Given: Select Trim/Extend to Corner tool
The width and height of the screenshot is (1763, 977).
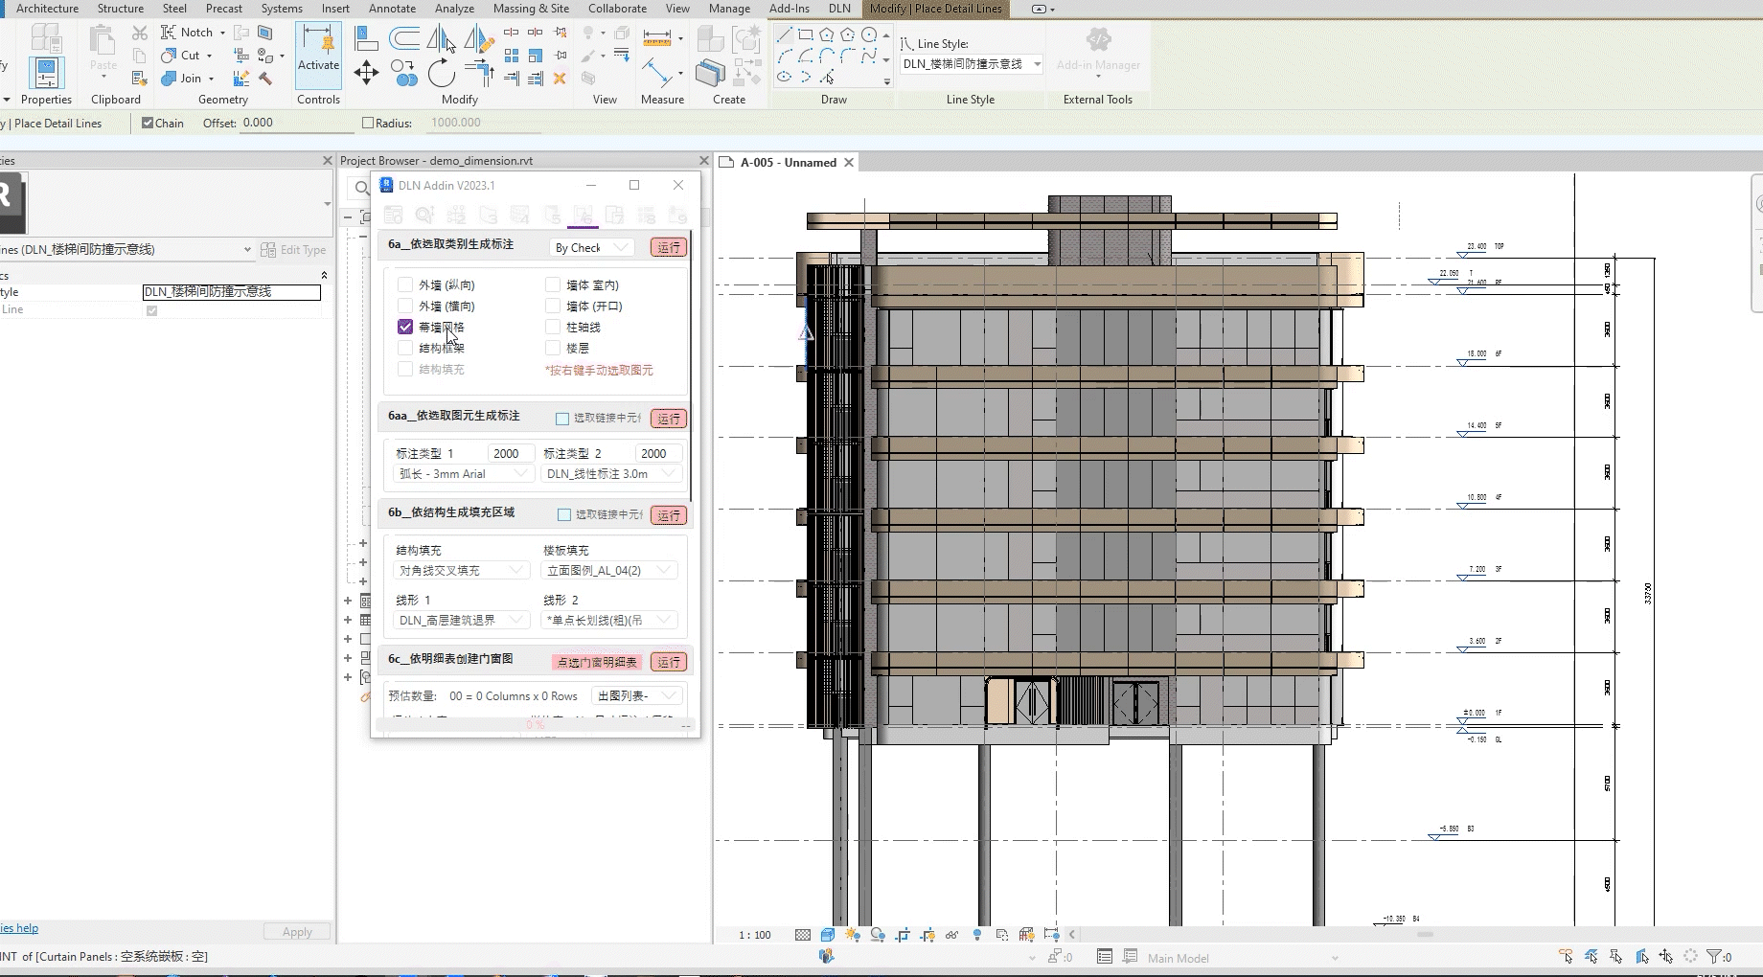Looking at the screenshot, I should point(479,73).
